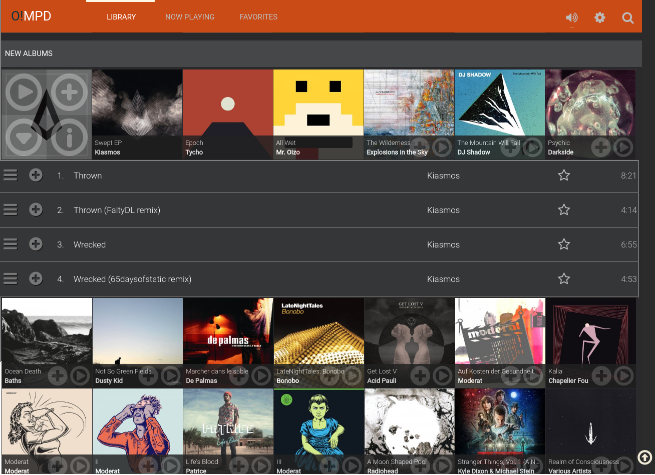Star the track Thrown as favorite

(564, 175)
